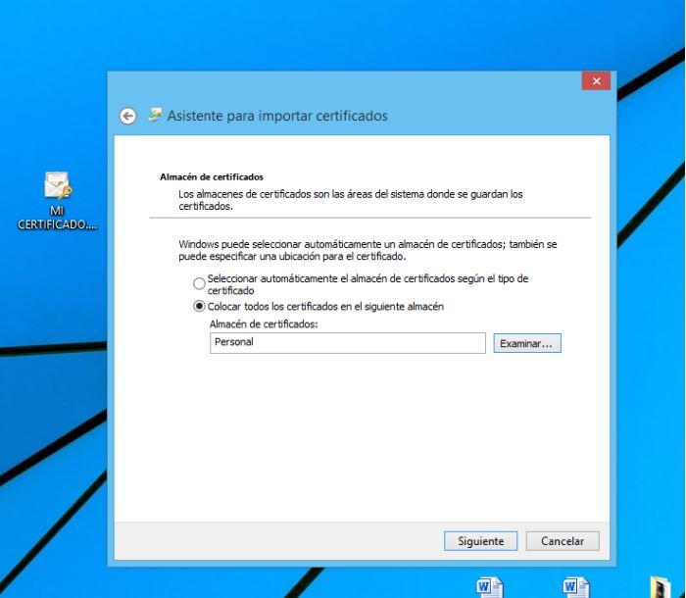This screenshot has height=598, width=686.
Task: Close the certificate import wizard window
Action: click(596, 81)
